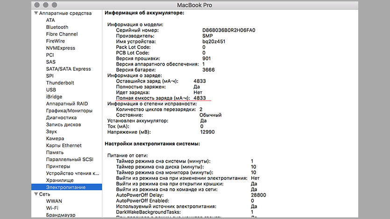Click Количество циклов перезарядки label
Screen dimensions: 390x219
coord(156,109)
